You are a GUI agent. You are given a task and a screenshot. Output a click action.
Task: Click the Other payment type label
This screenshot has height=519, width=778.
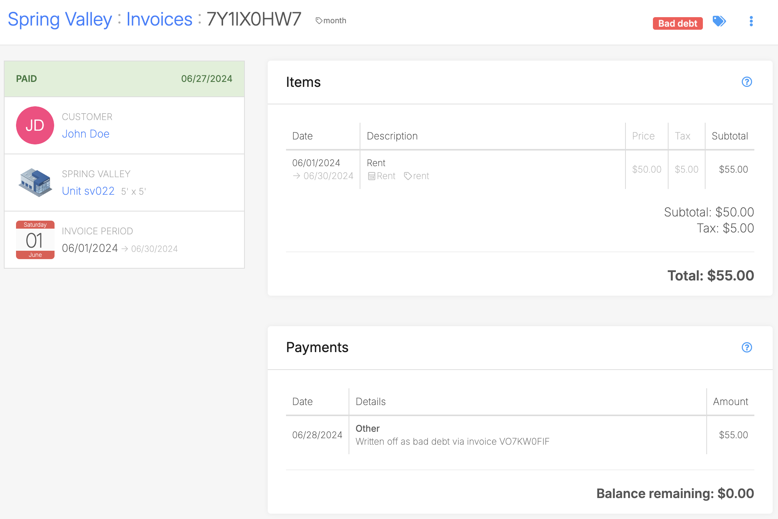[x=368, y=429]
